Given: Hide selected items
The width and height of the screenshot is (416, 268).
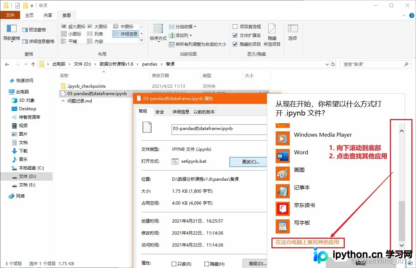Looking at the screenshot, I should pyautogui.click(x=272, y=35).
